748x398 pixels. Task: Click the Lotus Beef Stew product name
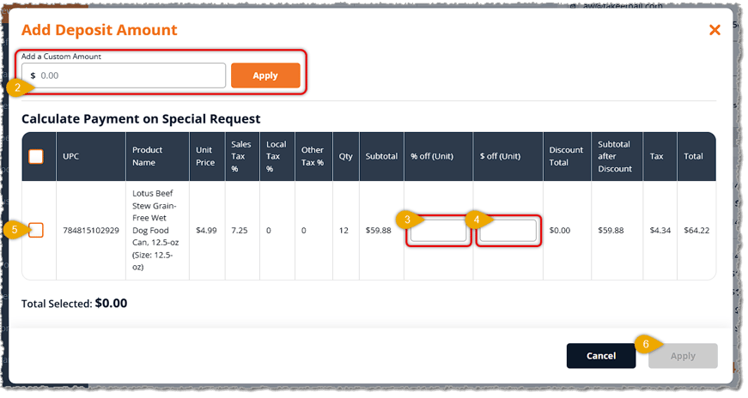155,230
